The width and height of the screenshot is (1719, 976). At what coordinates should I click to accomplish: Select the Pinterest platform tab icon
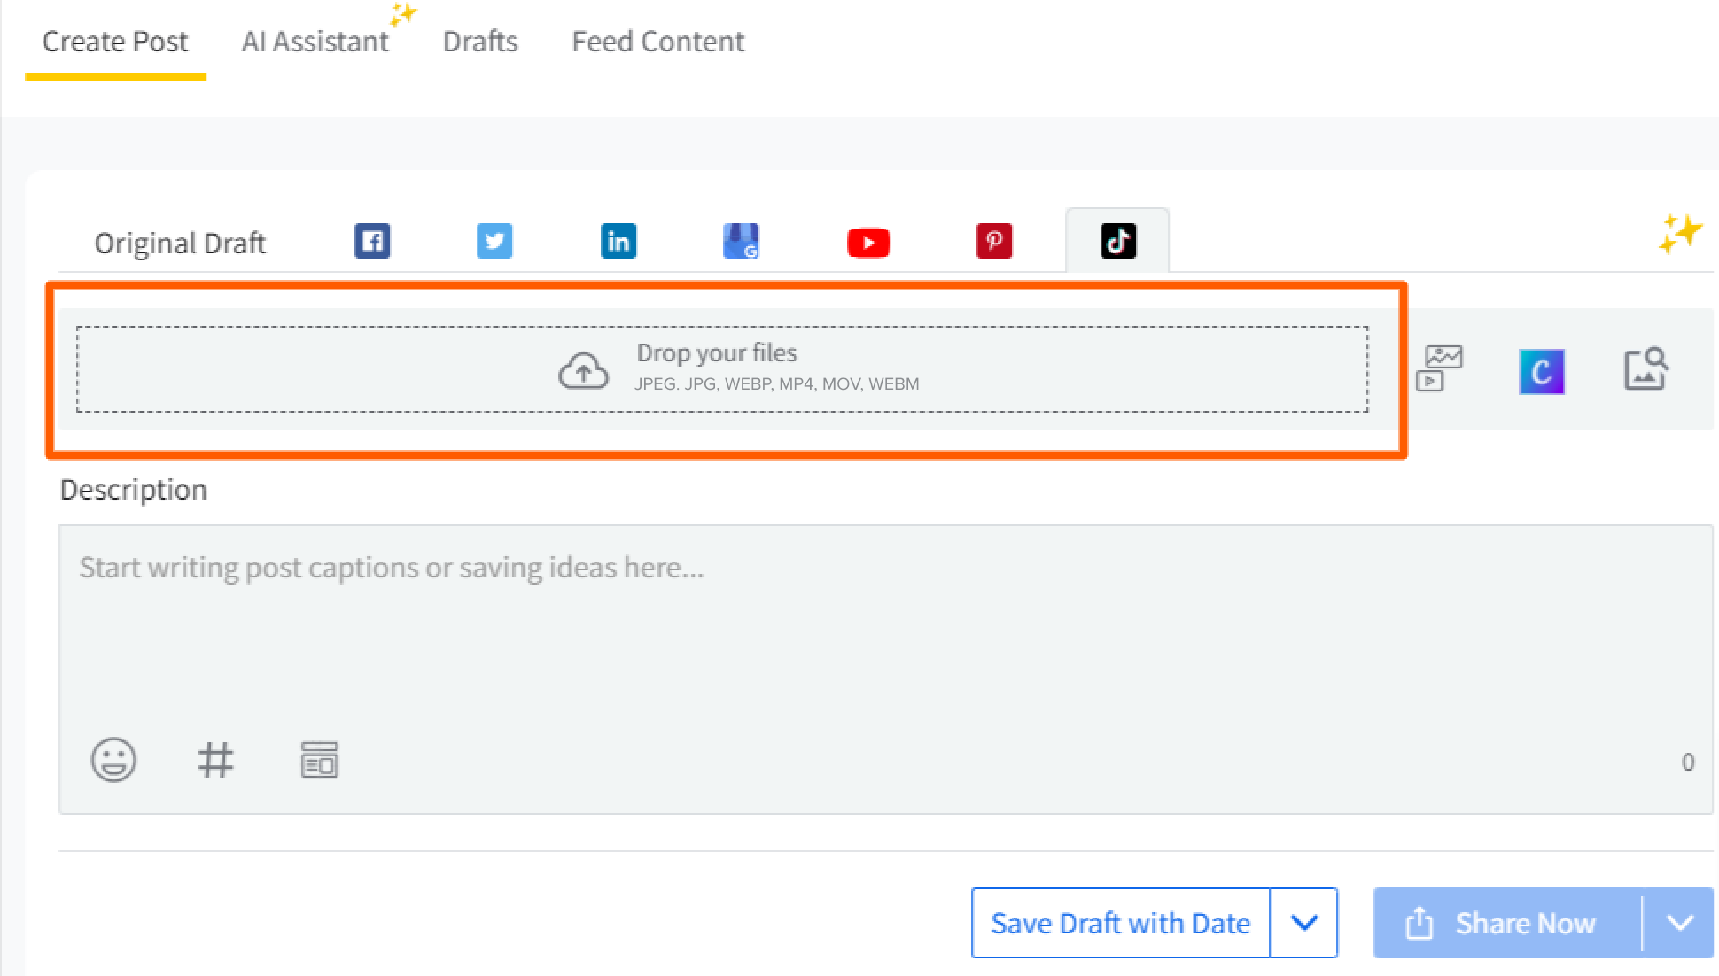pyautogui.click(x=993, y=241)
